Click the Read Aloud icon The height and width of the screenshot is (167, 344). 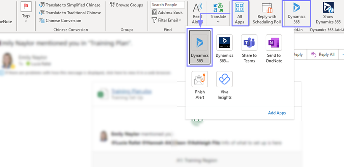[197, 8]
